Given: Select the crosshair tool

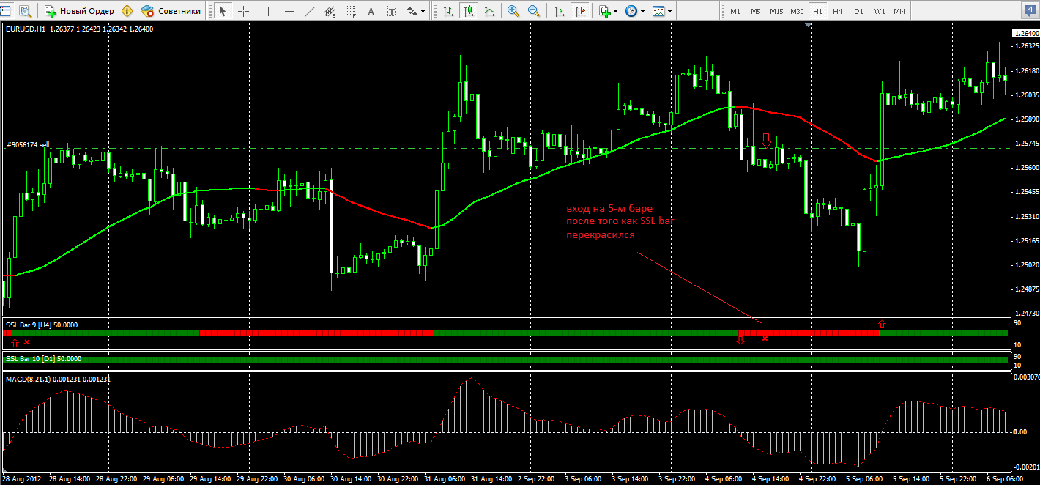Looking at the screenshot, I should pyautogui.click(x=243, y=11).
